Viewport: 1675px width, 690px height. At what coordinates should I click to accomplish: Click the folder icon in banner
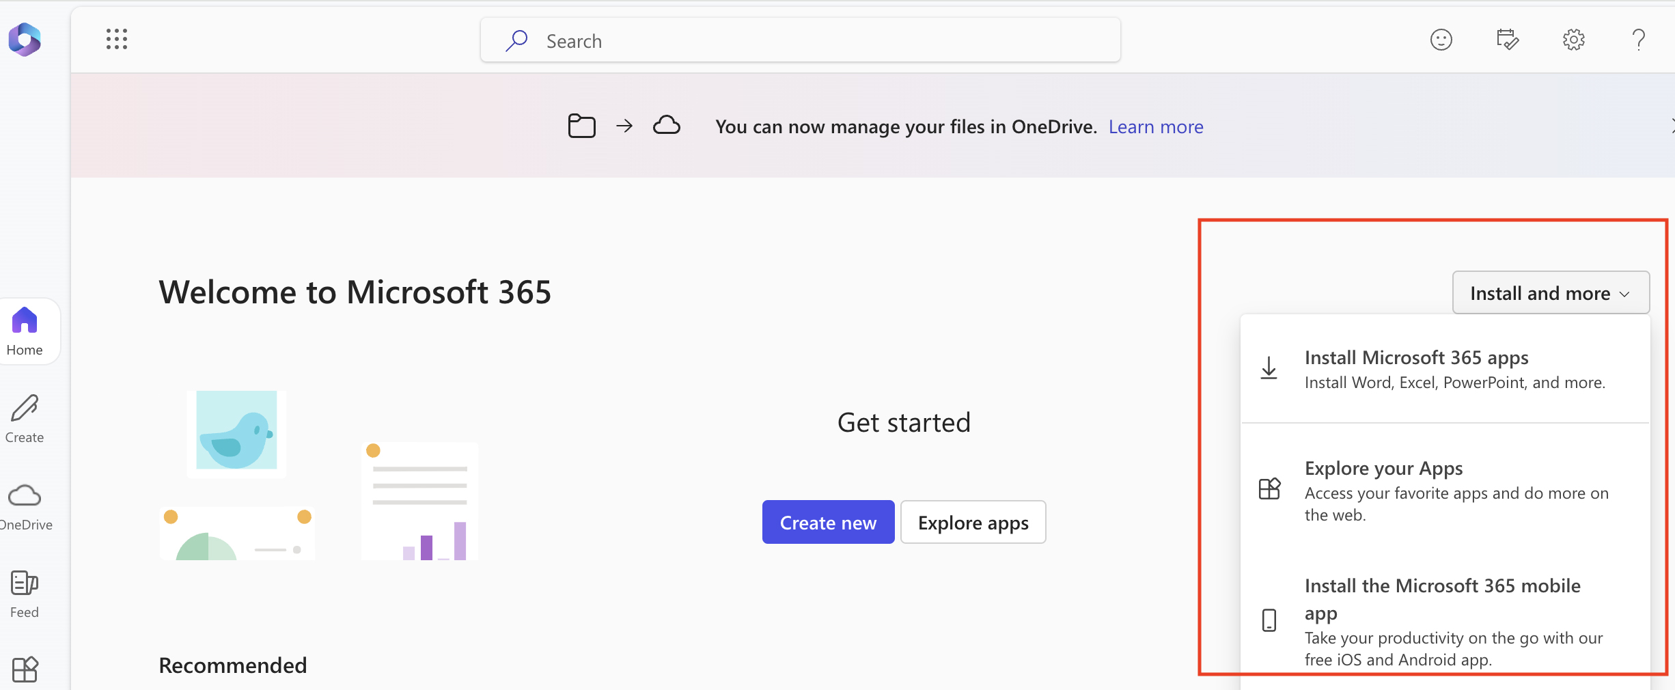582,126
